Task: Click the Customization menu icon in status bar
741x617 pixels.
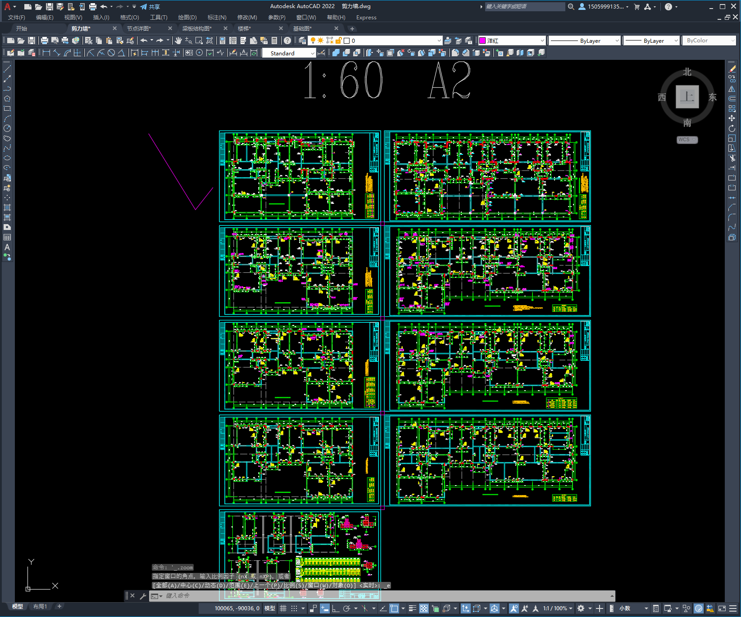Action: point(733,608)
